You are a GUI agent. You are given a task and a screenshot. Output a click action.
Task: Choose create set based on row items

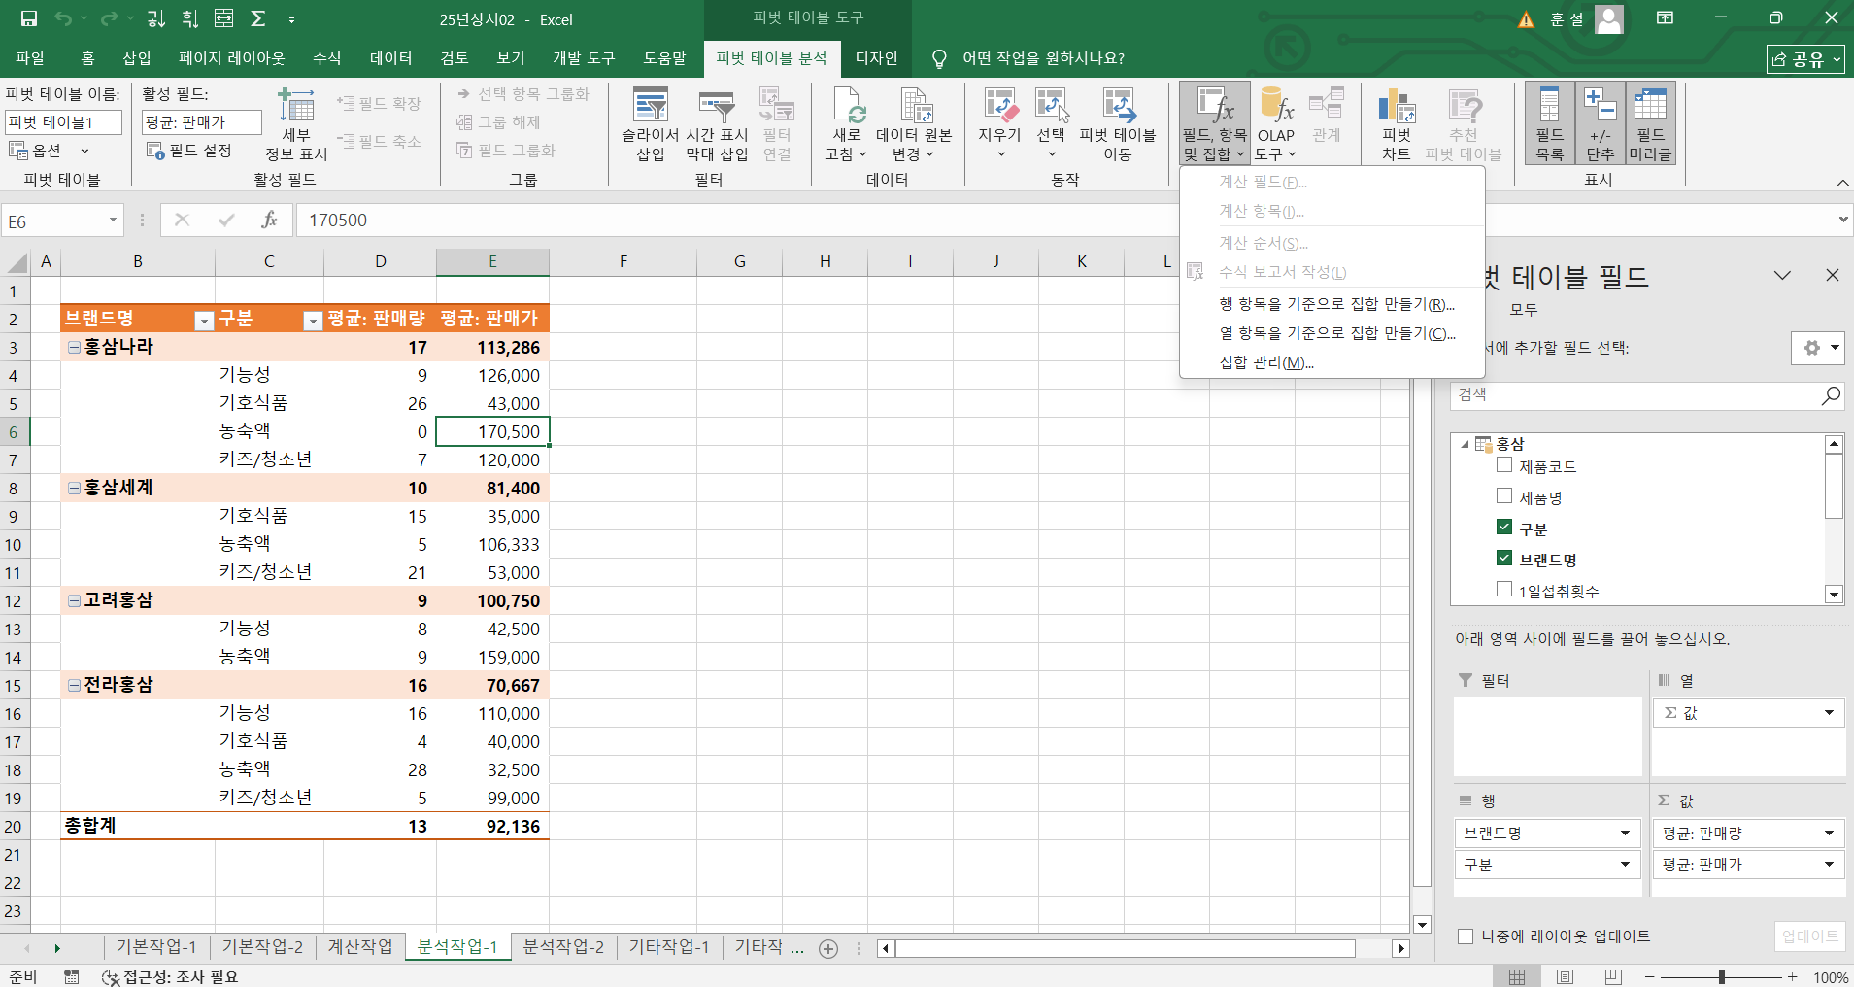click(1335, 304)
